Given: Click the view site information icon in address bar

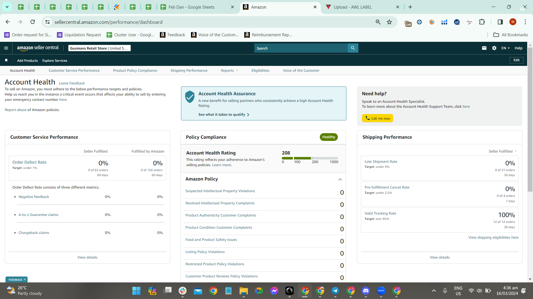Looking at the screenshot, I should pyautogui.click(x=48, y=22).
